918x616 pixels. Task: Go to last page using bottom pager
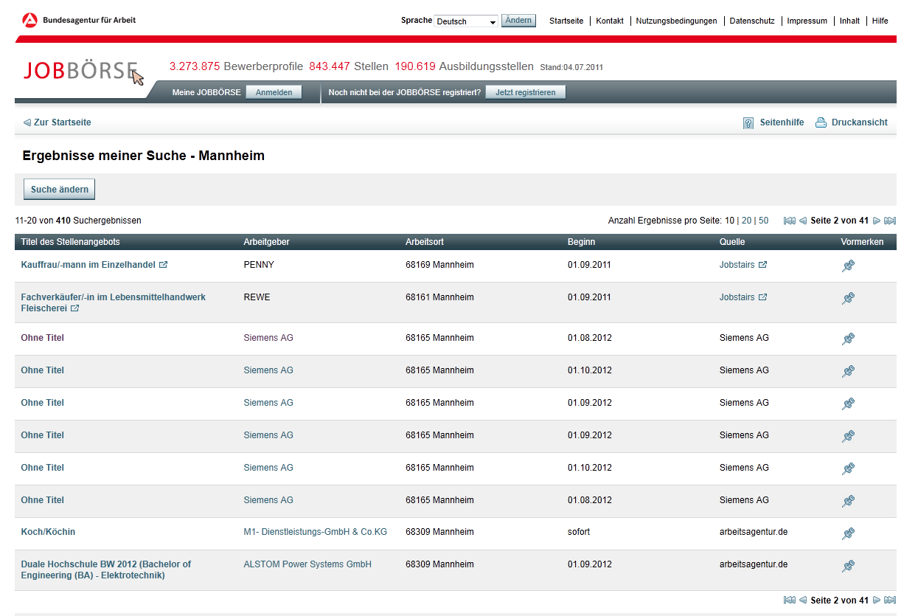pyautogui.click(x=890, y=601)
